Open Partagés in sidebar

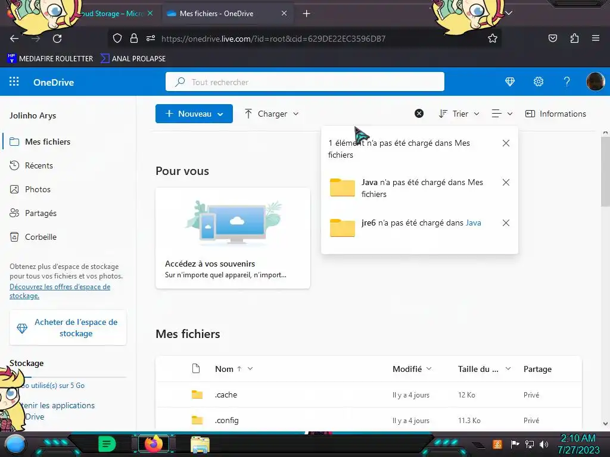[x=41, y=213]
